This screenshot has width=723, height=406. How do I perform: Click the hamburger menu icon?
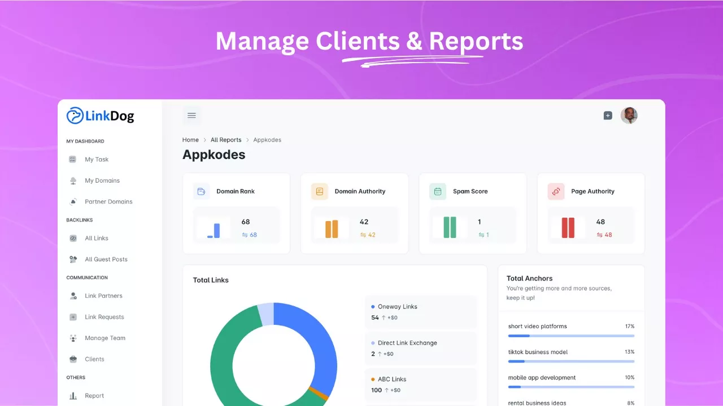(x=191, y=116)
